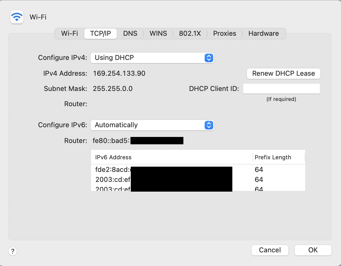Switch to the Wi-Fi tab

[69, 33]
